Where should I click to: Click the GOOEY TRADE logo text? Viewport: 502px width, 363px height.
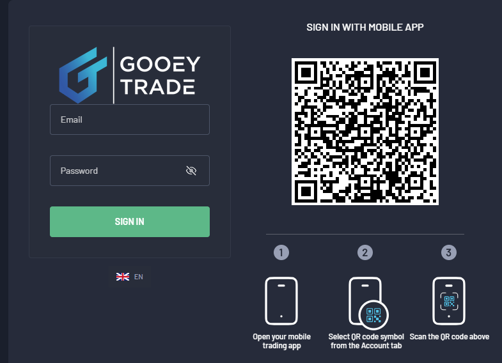[x=160, y=75]
